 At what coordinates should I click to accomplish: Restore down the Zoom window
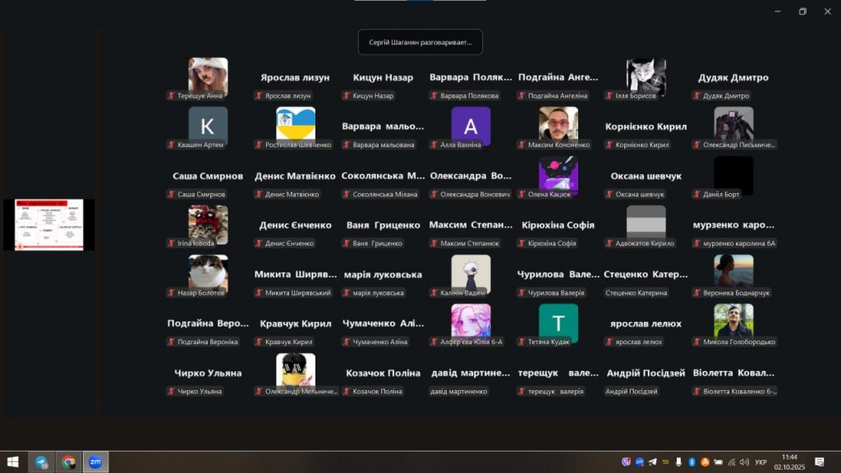[x=802, y=11]
